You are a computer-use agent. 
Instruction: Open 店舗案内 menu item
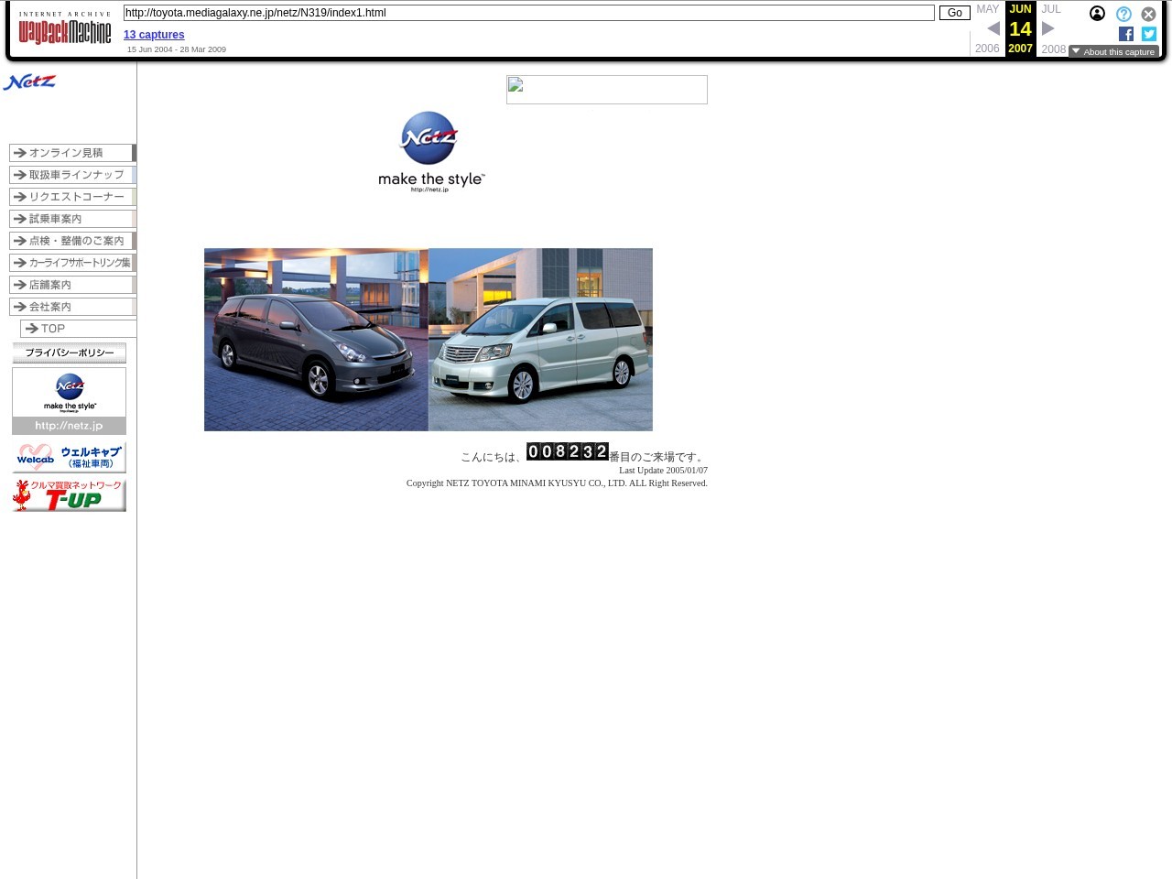(x=72, y=285)
